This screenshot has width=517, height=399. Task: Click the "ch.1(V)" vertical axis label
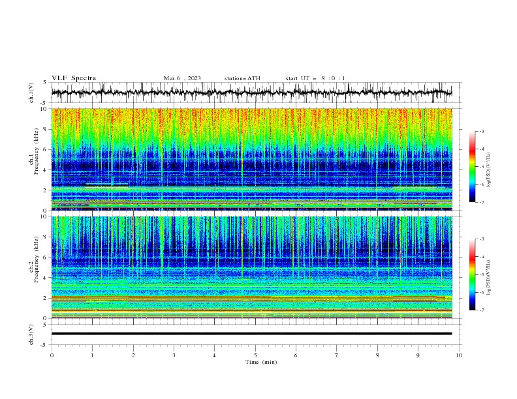[31, 93]
